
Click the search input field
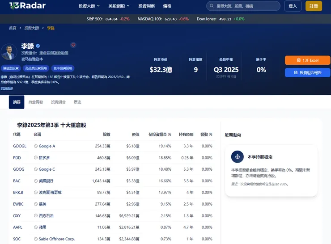[x=243, y=6]
